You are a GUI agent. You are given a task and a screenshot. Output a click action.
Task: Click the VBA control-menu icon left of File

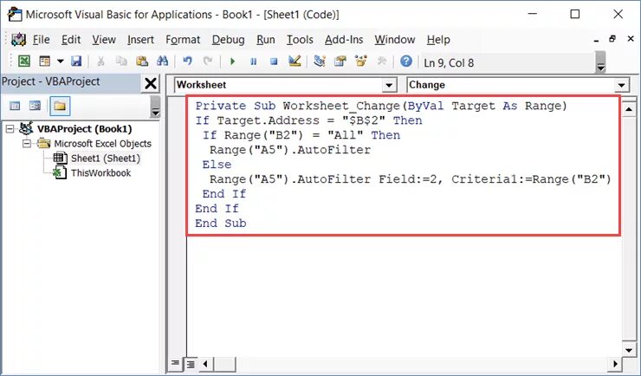pos(18,40)
